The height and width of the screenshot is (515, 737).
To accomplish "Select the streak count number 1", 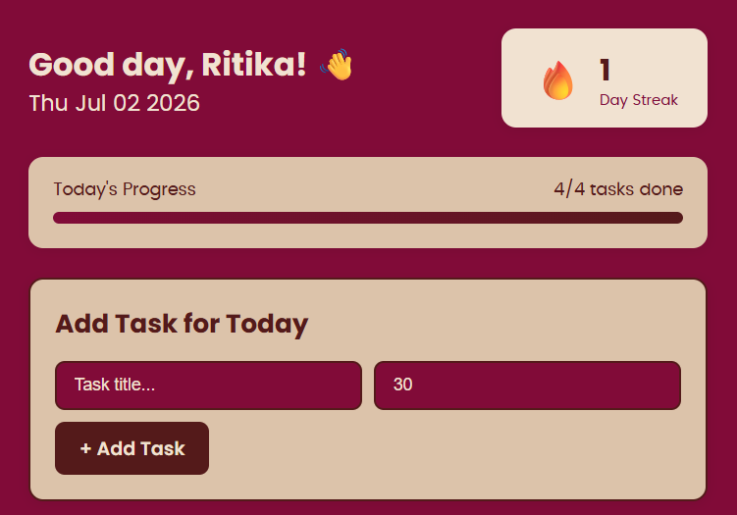I will coord(605,70).
